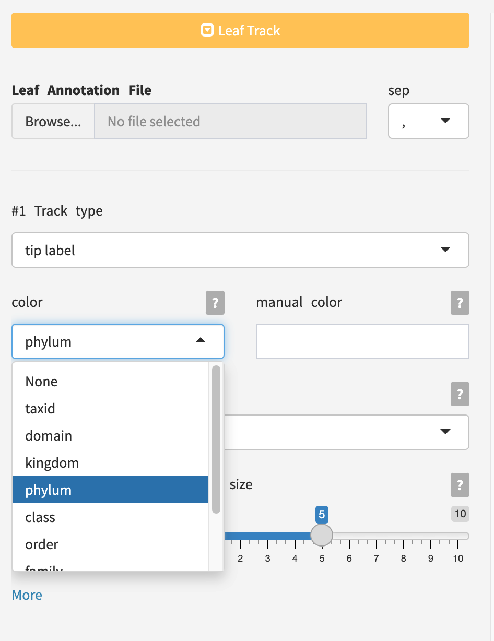Click Browse to choose annotation file
Screen dimensions: 494x641
(53, 122)
